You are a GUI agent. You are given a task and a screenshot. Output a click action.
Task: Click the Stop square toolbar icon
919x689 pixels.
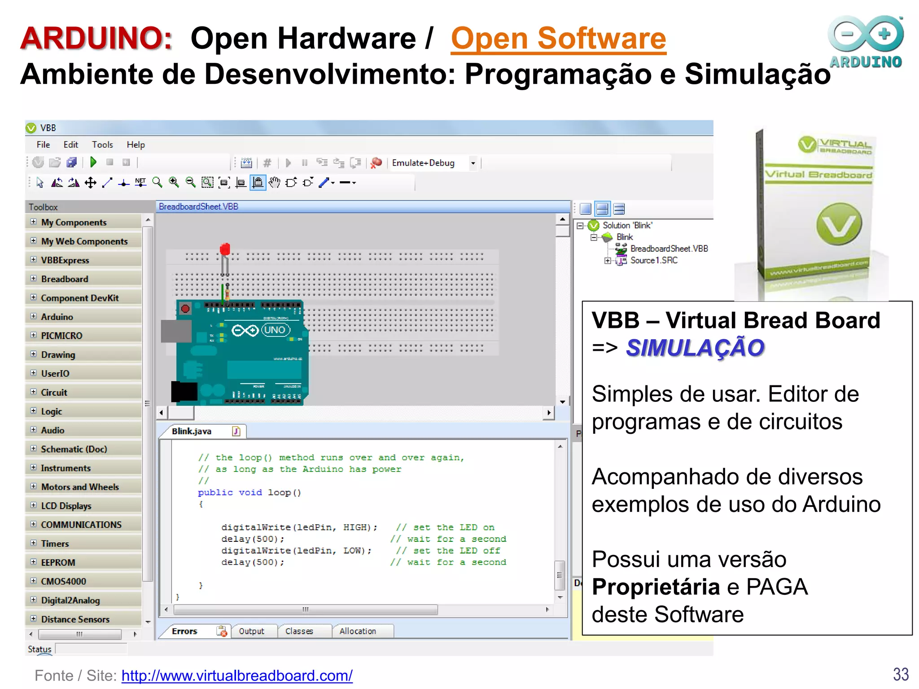pyautogui.click(x=109, y=162)
